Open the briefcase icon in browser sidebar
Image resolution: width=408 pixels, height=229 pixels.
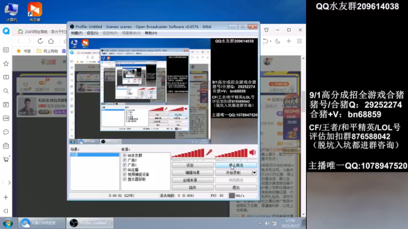(x=6, y=146)
